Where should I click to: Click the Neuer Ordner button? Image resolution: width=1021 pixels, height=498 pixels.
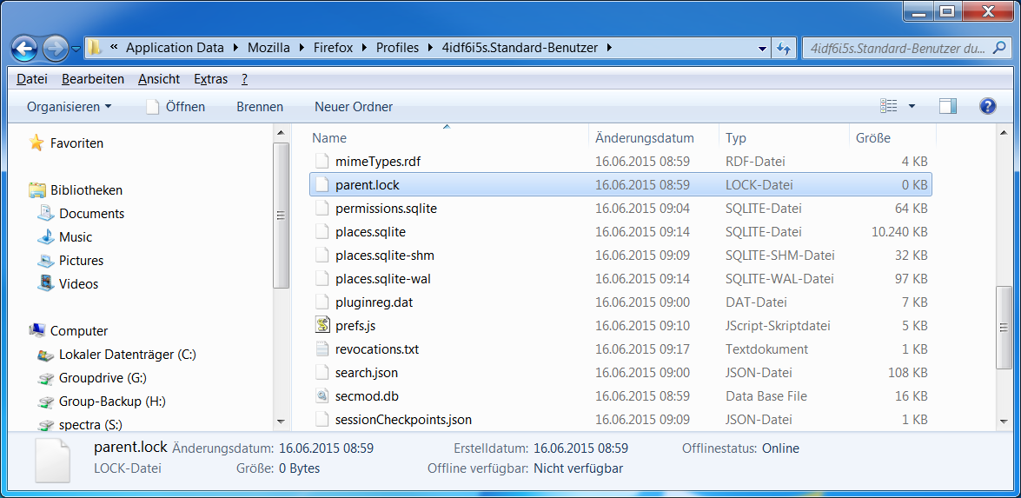353,107
